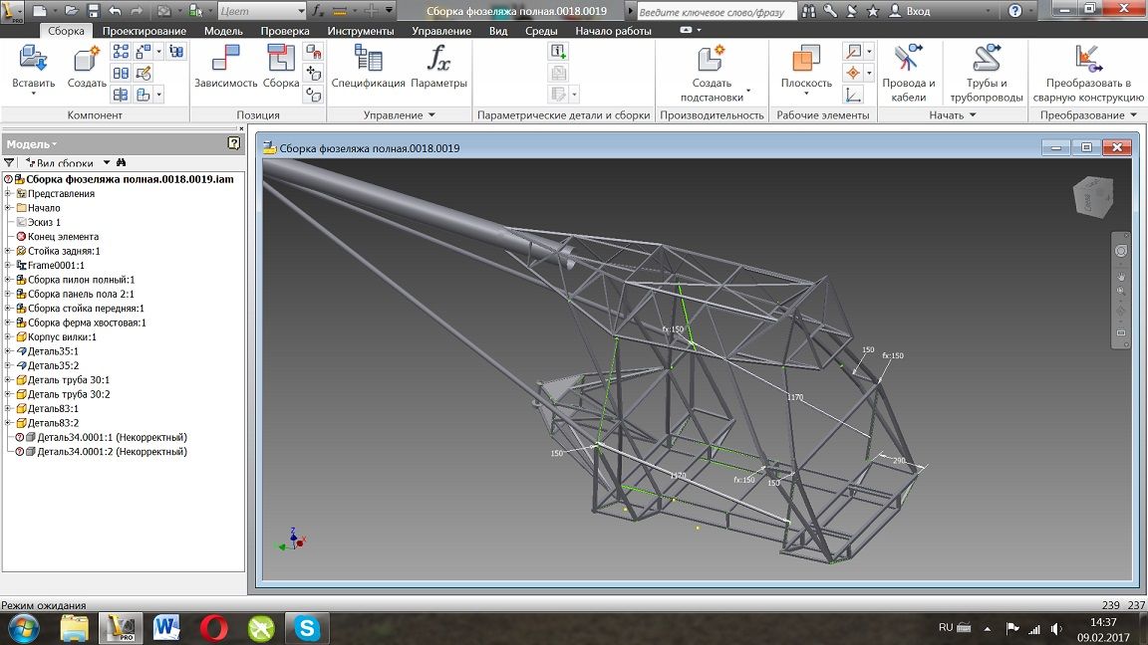Image resolution: width=1148 pixels, height=645 pixels.
Task: Expand the Представления tree node
Action: click(x=8, y=194)
